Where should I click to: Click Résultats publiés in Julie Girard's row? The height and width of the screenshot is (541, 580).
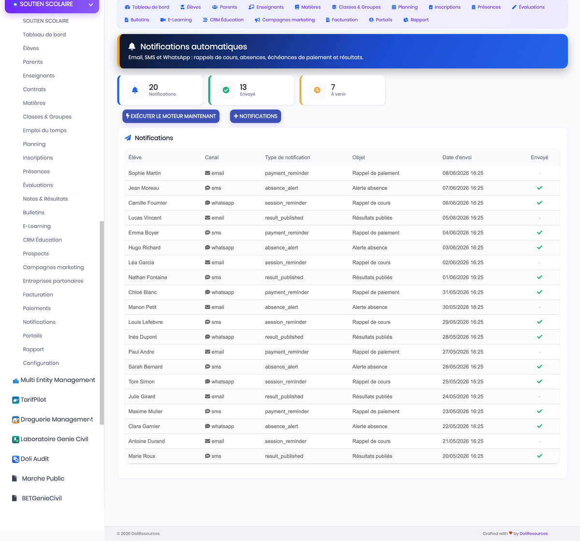click(372, 397)
